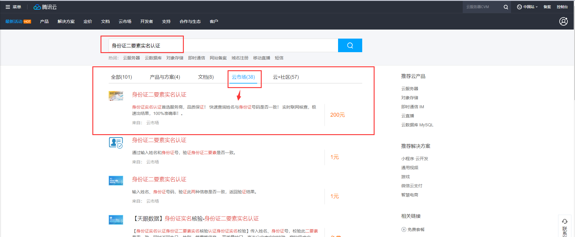Click the 免费套餐 yen icon

[x=404, y=229]
